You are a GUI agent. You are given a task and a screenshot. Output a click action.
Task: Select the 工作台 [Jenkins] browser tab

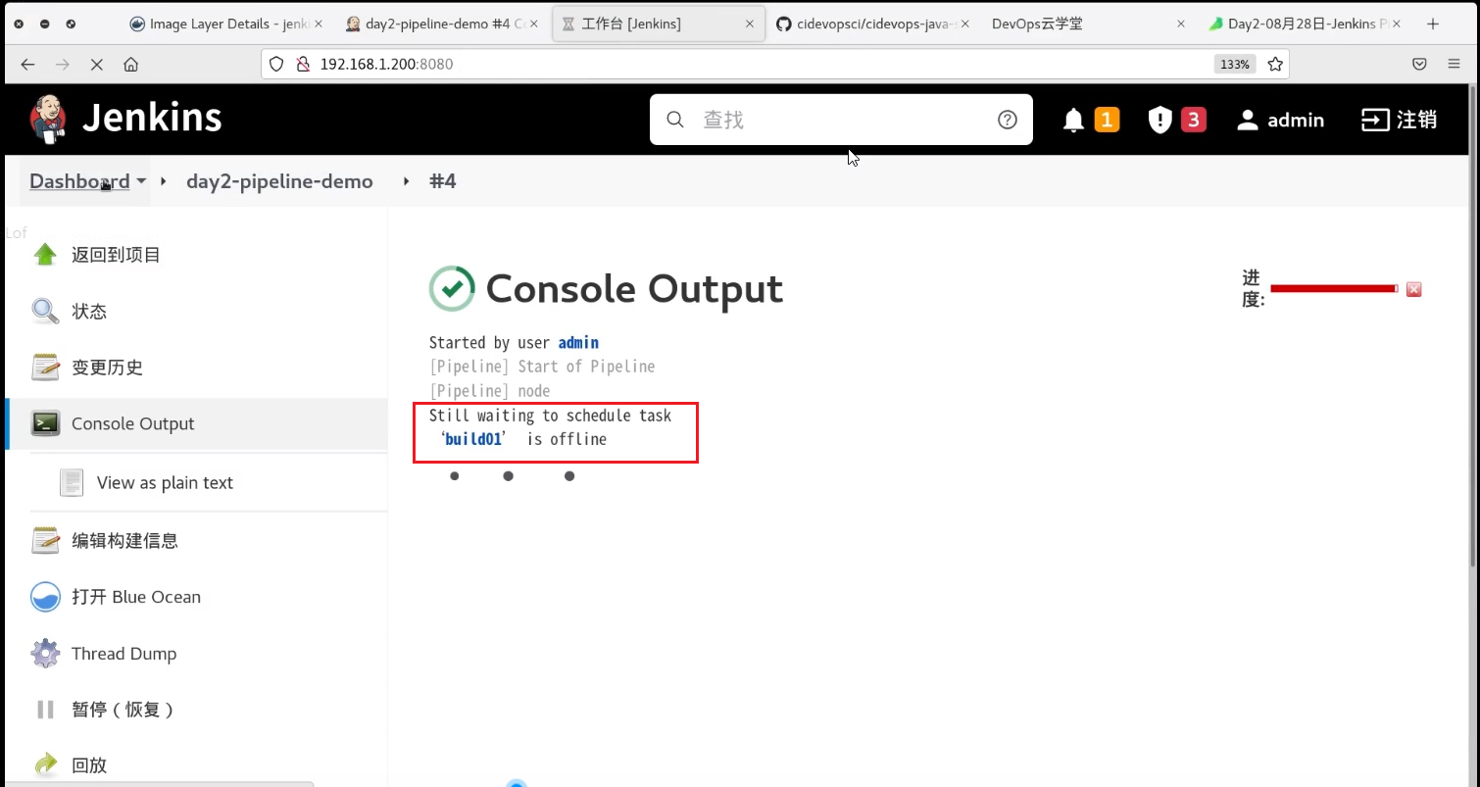coord(659,24)
